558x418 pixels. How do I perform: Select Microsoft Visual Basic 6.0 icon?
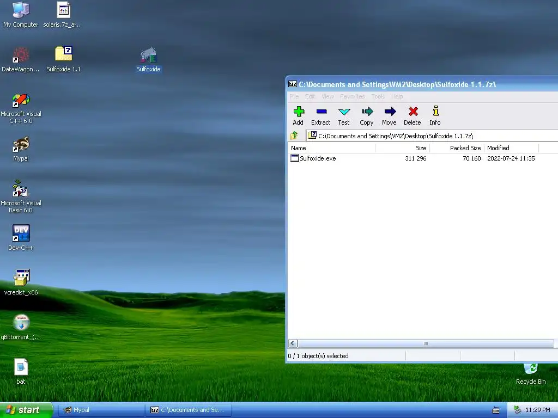20,188
